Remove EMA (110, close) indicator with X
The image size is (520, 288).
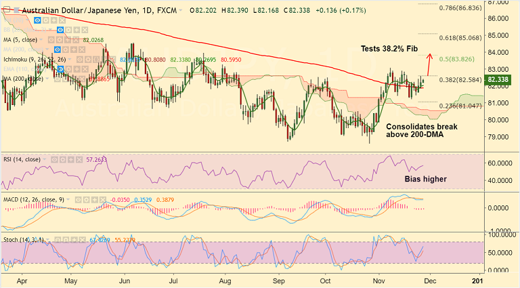[x=85, y=69]
